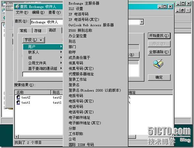
Task: Click the find dialog title bar icon
Action: pos(17,7)
